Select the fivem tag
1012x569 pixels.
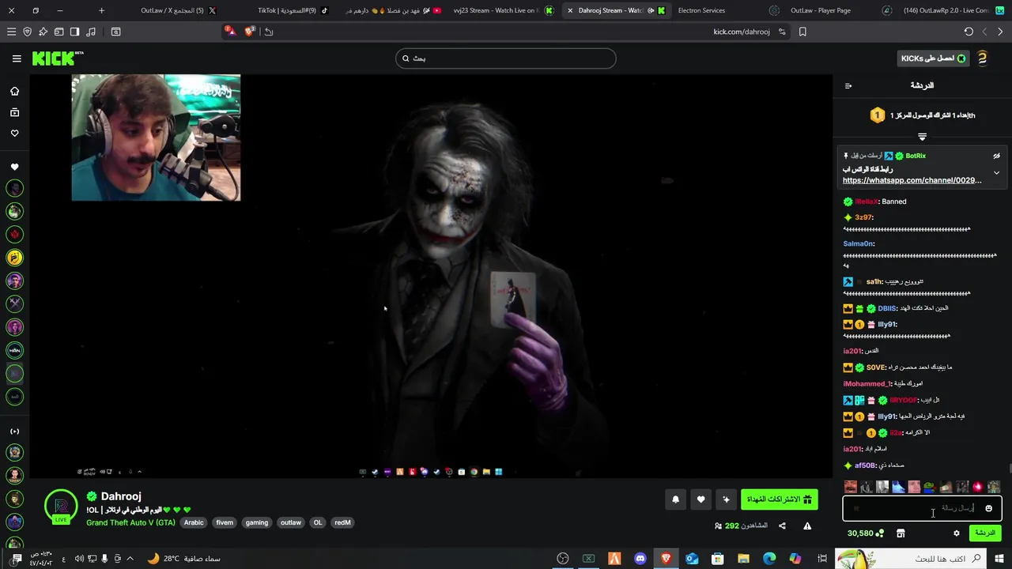pos(225,522)
